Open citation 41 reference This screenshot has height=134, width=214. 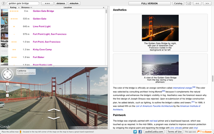pyautogui.click(x=193, y=102)
